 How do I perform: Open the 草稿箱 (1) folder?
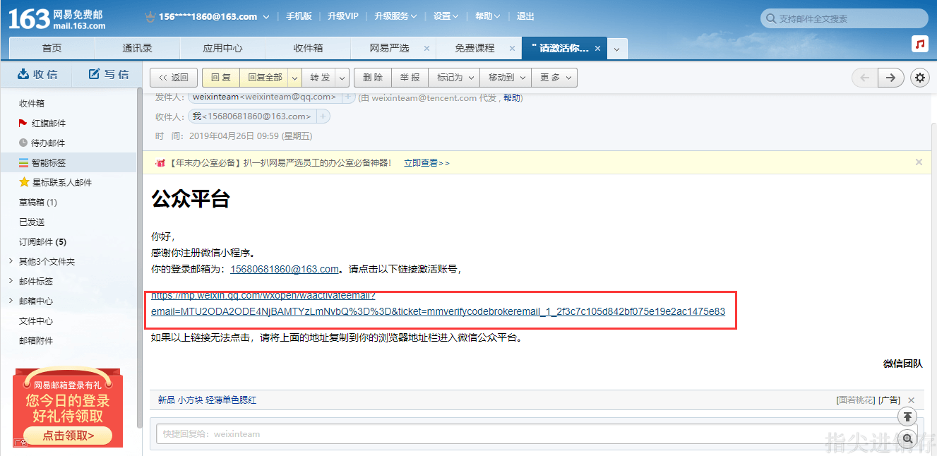pos(38,202)
